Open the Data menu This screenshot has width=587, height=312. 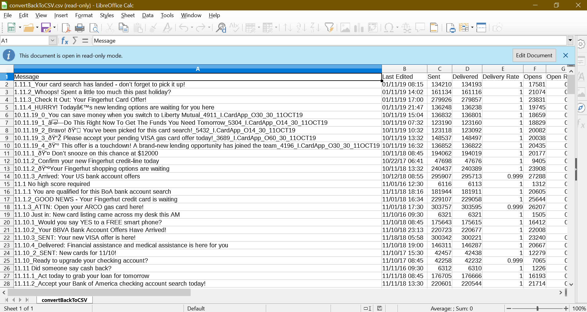[148, 15]
